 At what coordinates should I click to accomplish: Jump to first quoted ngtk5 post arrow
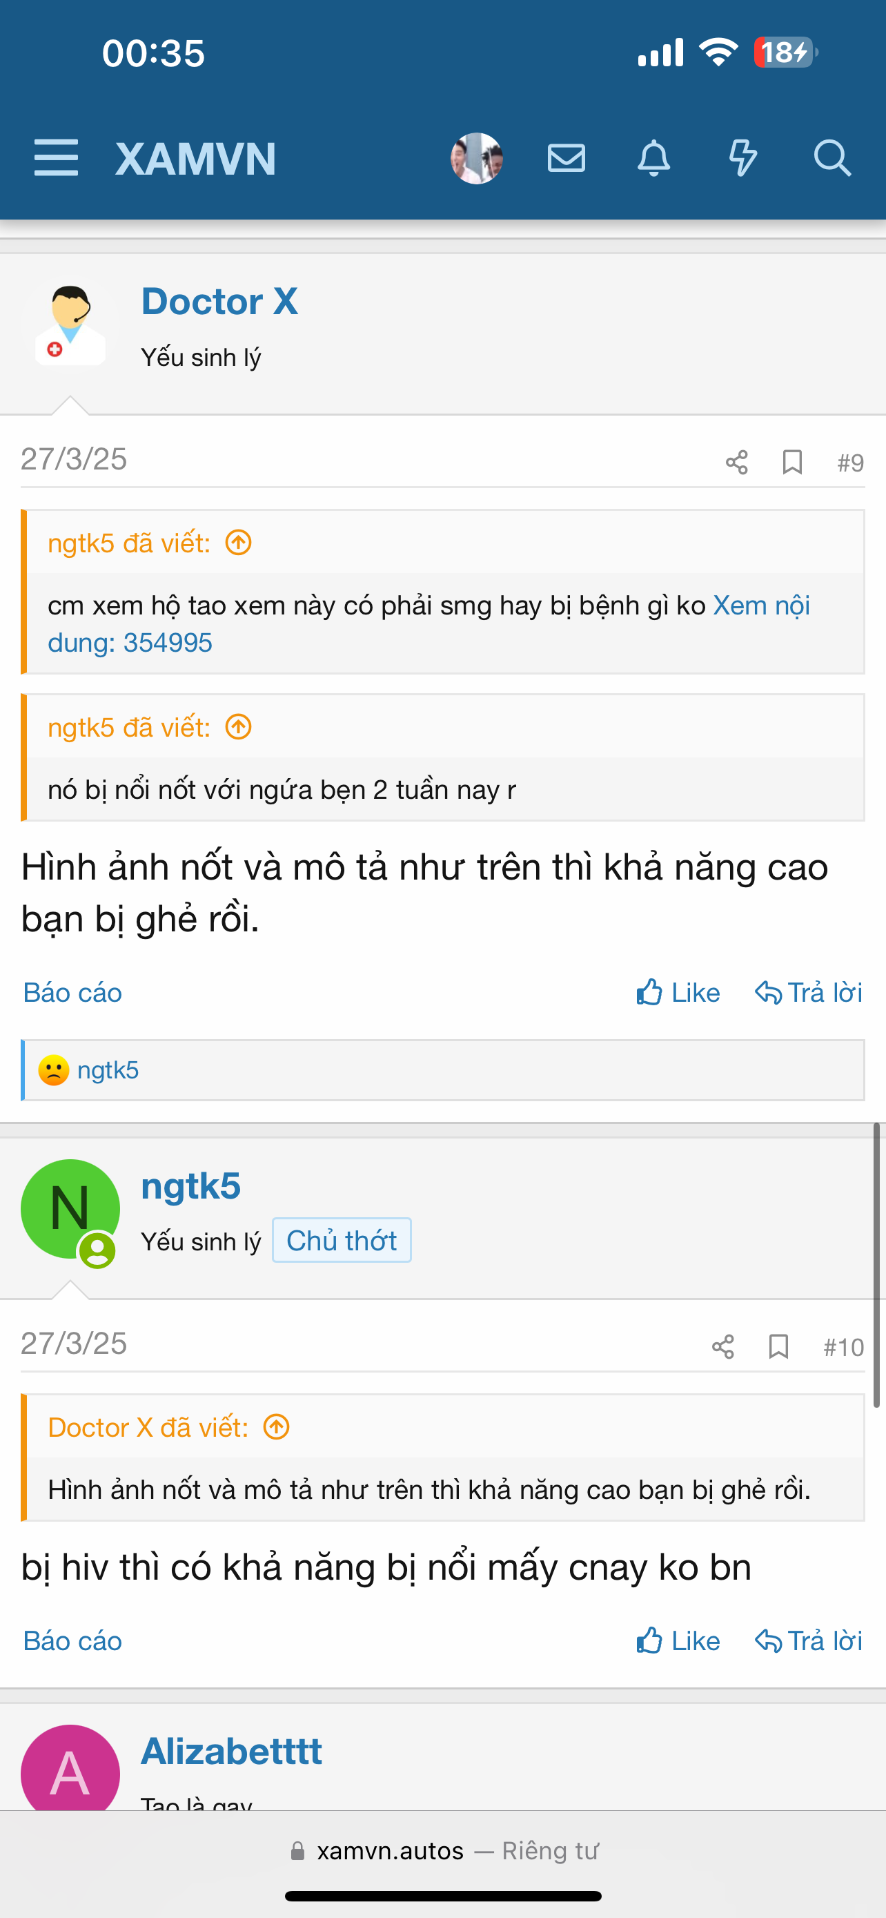coord(239,543)
